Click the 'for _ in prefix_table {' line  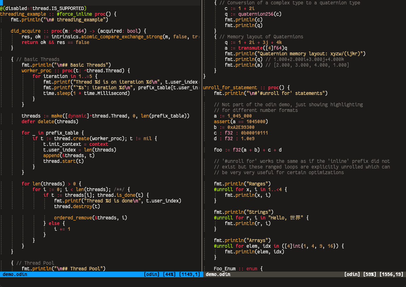53,133
